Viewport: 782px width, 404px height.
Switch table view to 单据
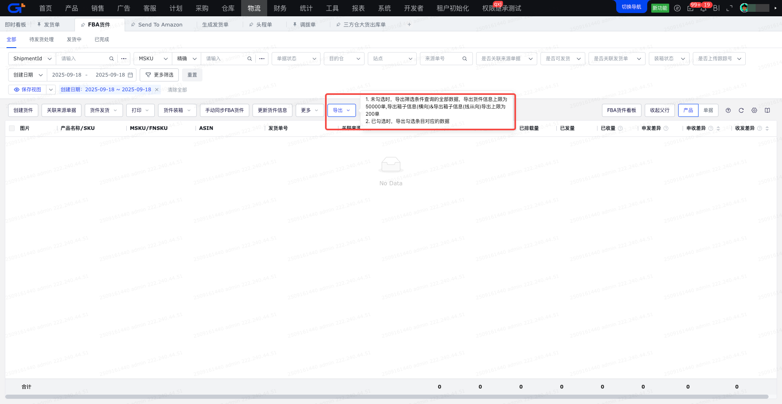(708, 110)
